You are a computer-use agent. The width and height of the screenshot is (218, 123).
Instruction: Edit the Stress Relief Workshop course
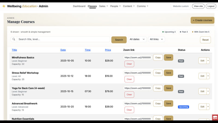point(202,76)
